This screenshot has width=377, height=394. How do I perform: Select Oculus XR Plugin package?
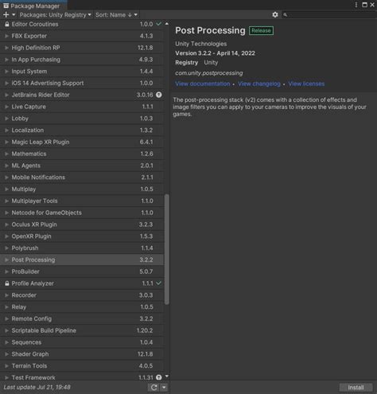pyautogui.click(x=82, y=224)
